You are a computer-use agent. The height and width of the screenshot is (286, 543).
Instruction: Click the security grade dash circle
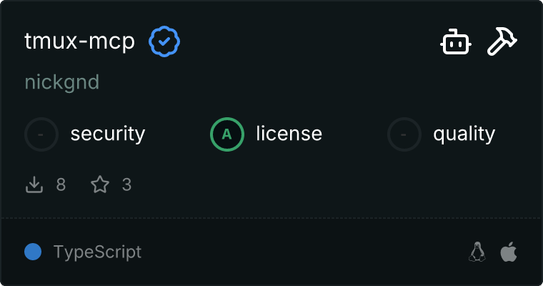click(41, 134)
